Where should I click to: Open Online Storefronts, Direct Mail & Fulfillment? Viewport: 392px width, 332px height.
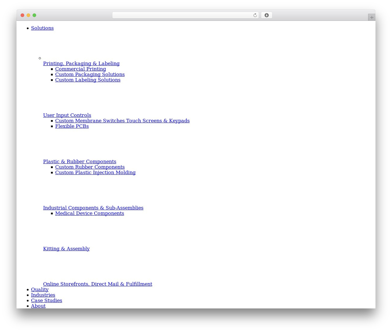pyautogui.click(x=98, y=284)
